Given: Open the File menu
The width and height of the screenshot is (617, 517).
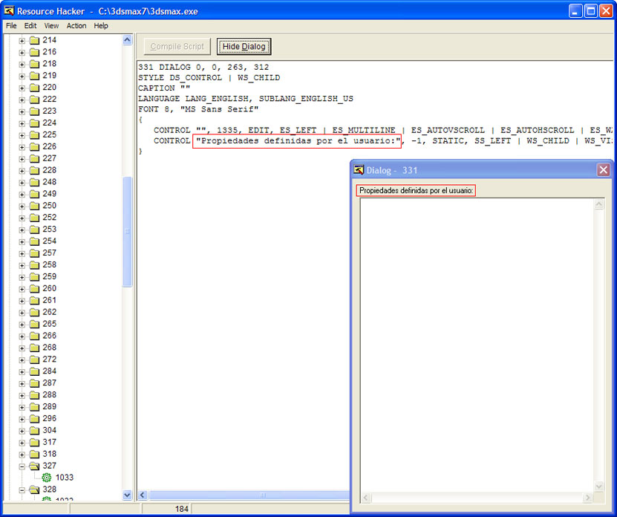Looking at the screenshot, I should [x=11, y=25].
